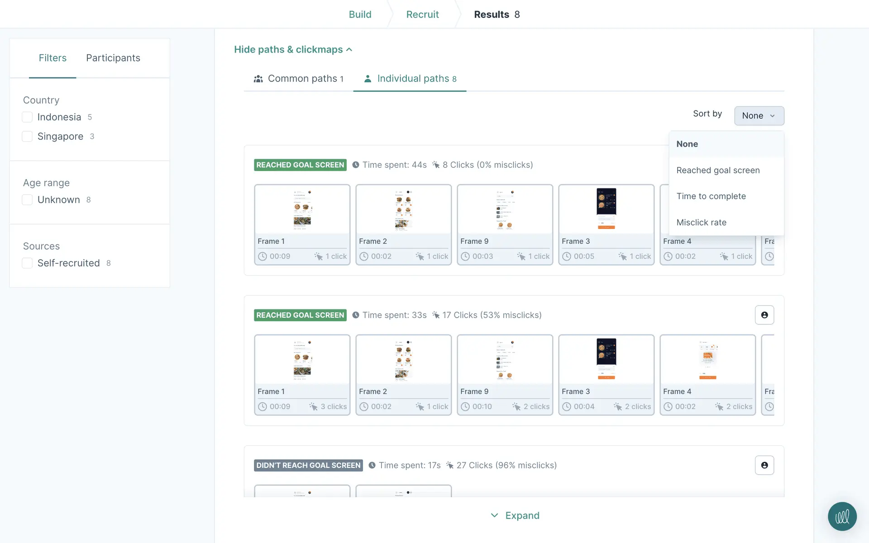Choose Misclick rate sort option
Image resolution: width=869 pixels, height=543 pixels.
coord(701,223)
